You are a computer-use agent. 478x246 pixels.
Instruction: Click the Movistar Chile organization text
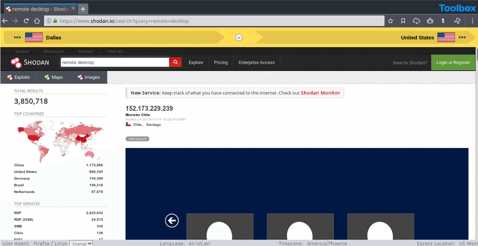pyautogui.click(x=138, y=115)
